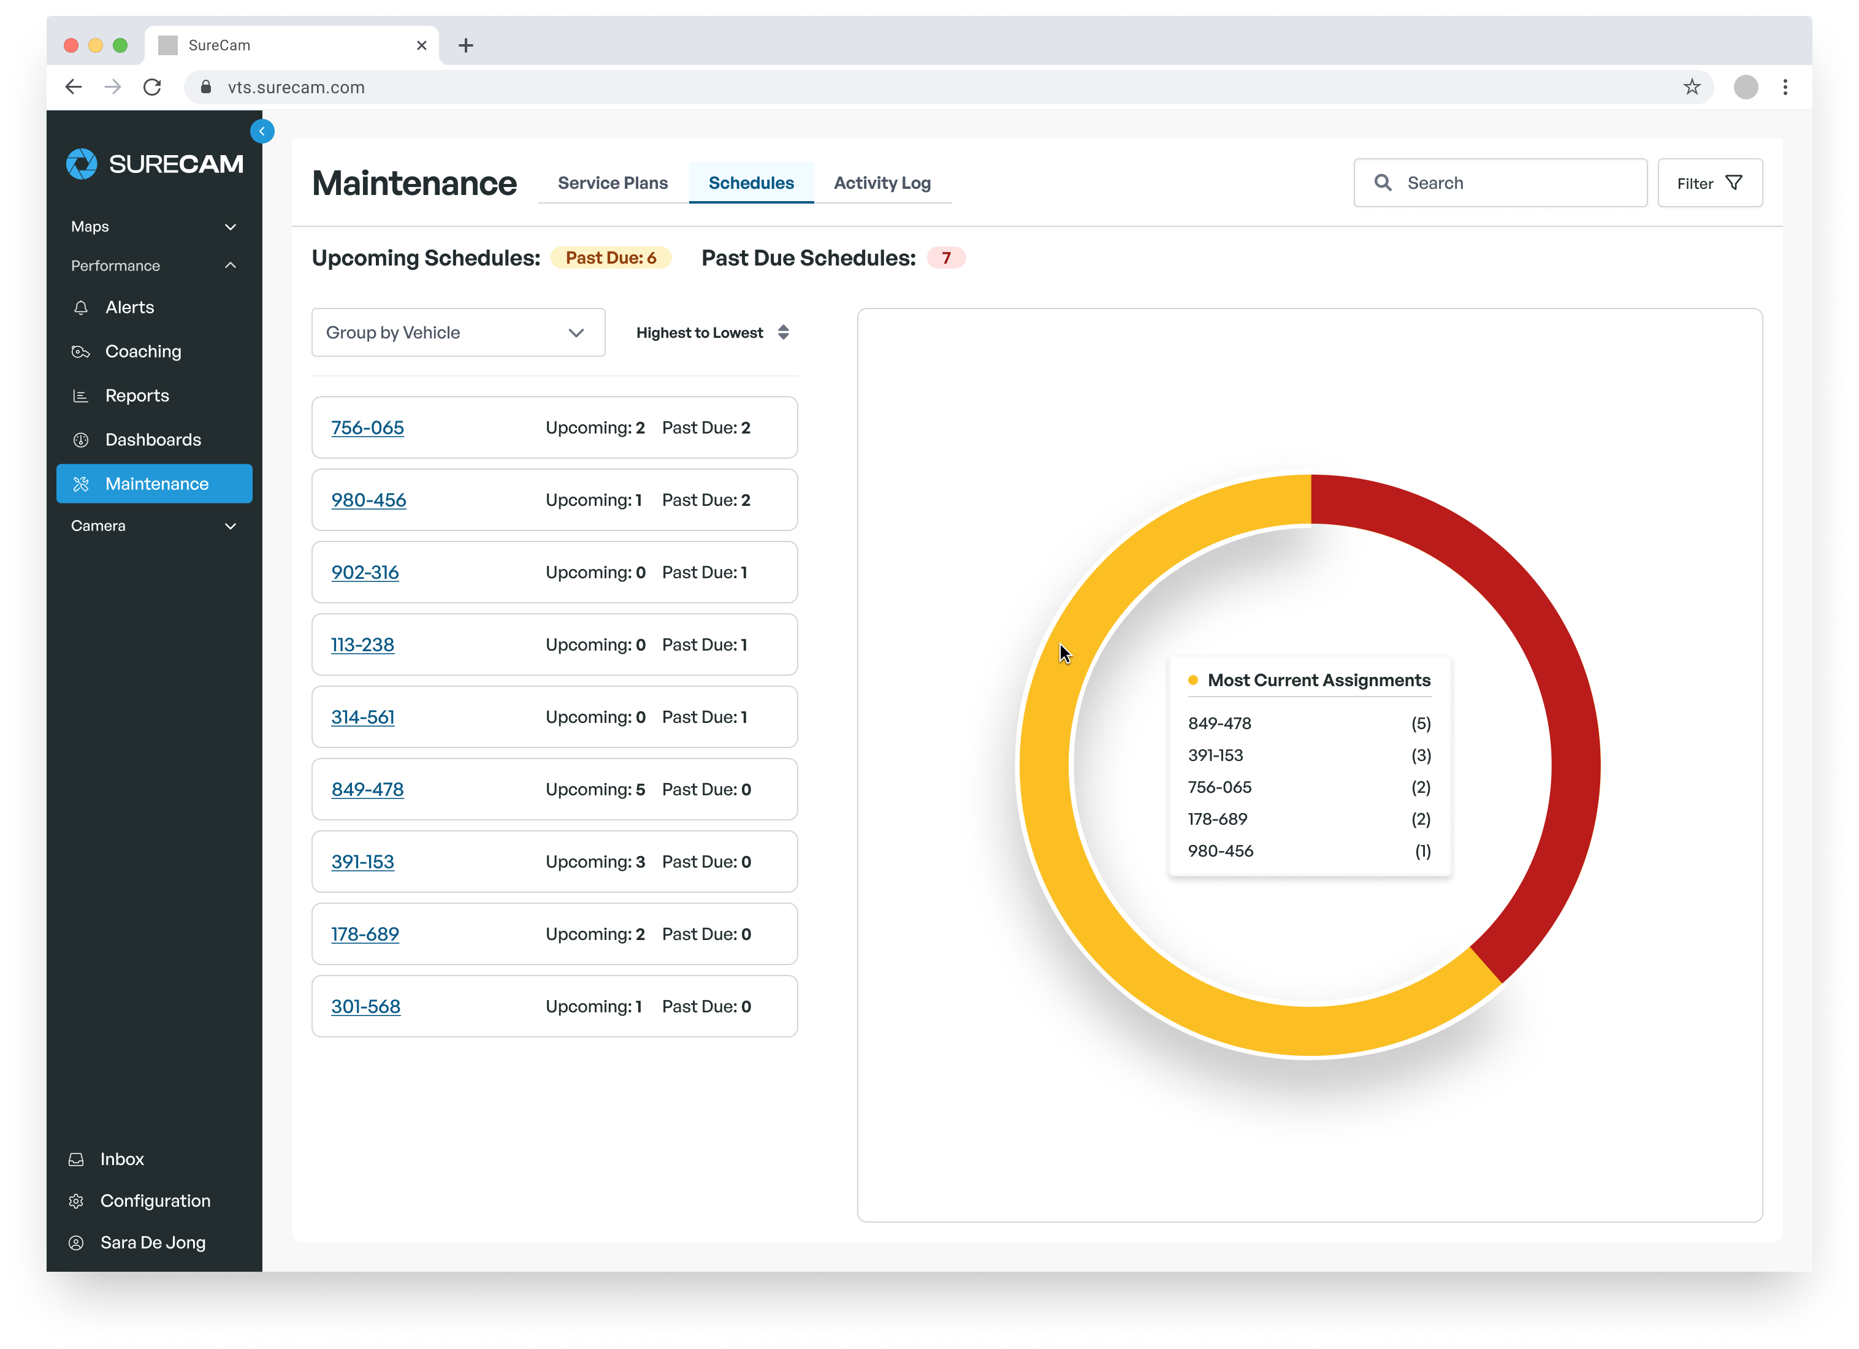The image size is (1859, 1349).
Task: Click into the Search input field
Action: click(x=1516, y=183)
